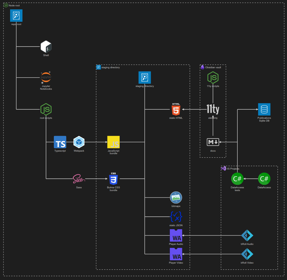This screenshot has width=287, height=280.
Task: Expand the Obsidian vault group header
Action: [x=211, y=67]
